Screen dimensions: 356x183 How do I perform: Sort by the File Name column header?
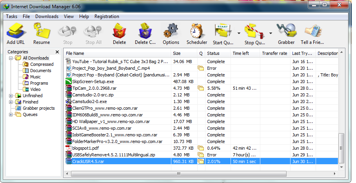[117, 53]
